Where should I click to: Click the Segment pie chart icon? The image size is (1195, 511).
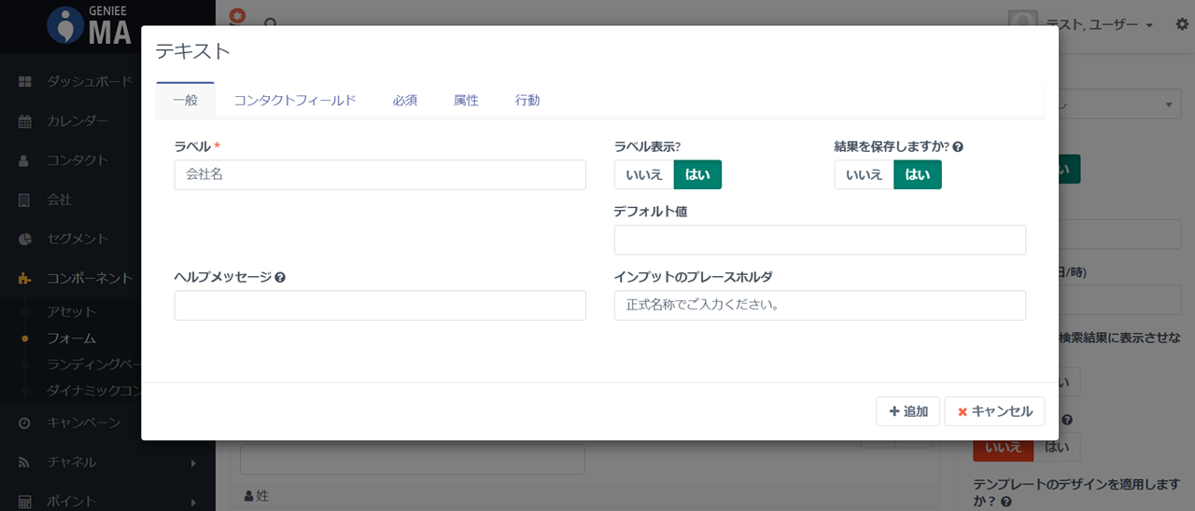click(25, 239)
